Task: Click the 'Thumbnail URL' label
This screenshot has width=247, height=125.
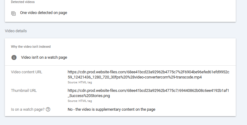Action: click(x=24, y=91)
